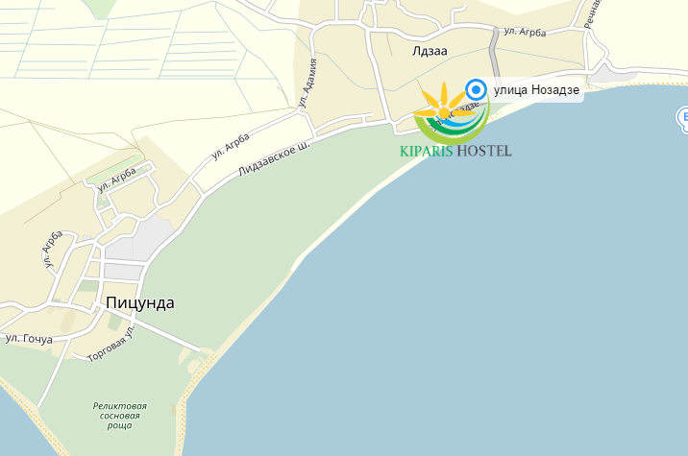Select the Торговая ул. street label
The image size is (688, 456).
[111, 345]
